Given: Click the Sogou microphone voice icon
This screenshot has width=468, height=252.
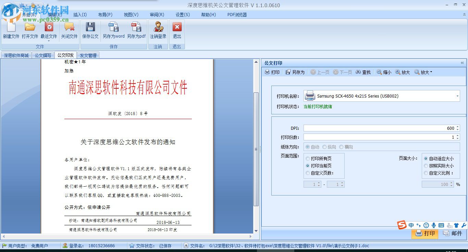Looking at the screenshot, I should [434, 225].
